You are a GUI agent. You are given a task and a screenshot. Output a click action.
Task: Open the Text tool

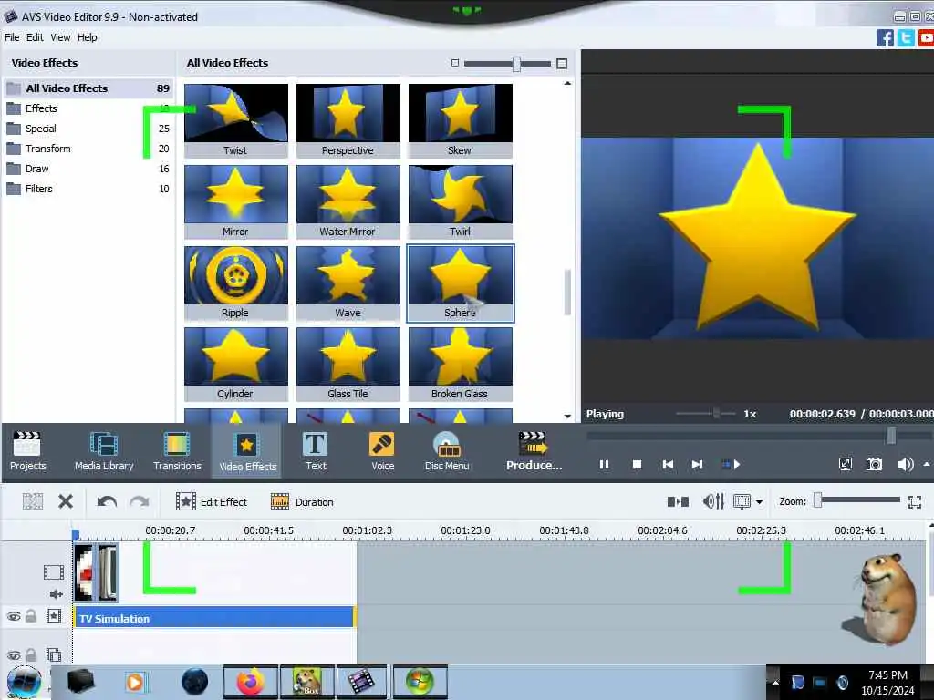point(316,451)
